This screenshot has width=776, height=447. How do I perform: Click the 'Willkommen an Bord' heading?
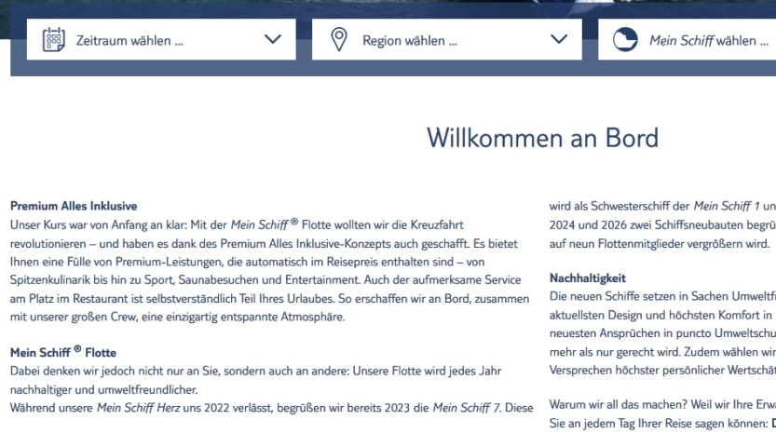(x=542, y=138)
